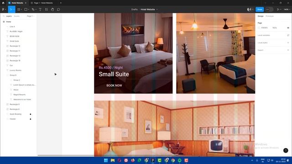Select the Comment tool
The height and width of the screenshot is (164, 292).
[x=58, y=9]
